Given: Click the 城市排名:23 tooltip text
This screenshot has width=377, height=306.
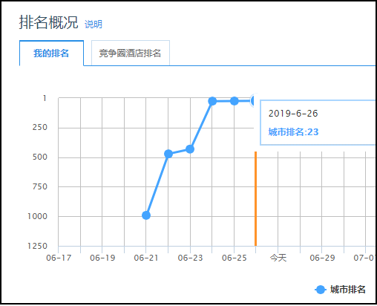Looking at the screenshot, I should tap(294, 132).
